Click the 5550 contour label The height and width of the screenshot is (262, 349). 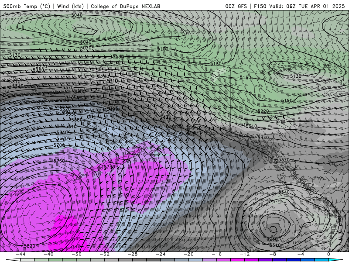click(x=71, y=114)
